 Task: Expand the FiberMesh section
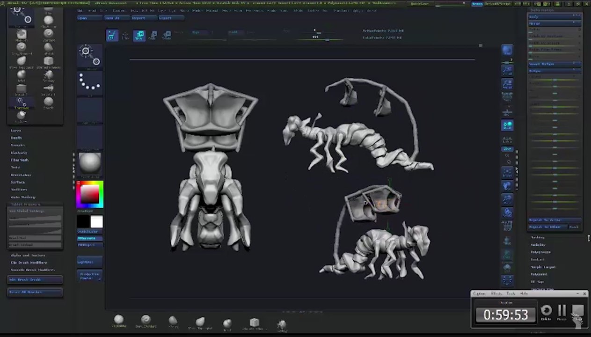(20, 160)
